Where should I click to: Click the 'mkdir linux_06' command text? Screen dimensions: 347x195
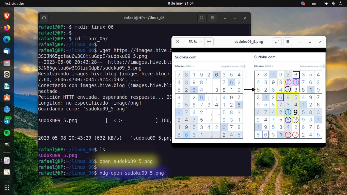(94, 27)
